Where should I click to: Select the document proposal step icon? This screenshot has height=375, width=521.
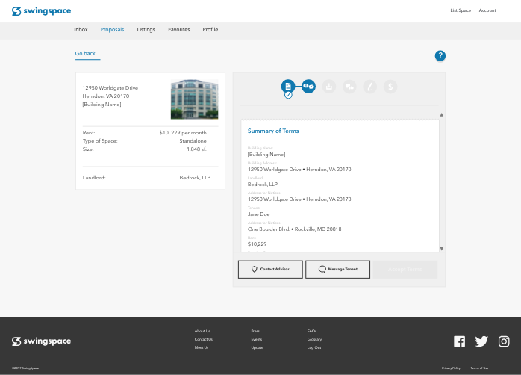(288, 87)
